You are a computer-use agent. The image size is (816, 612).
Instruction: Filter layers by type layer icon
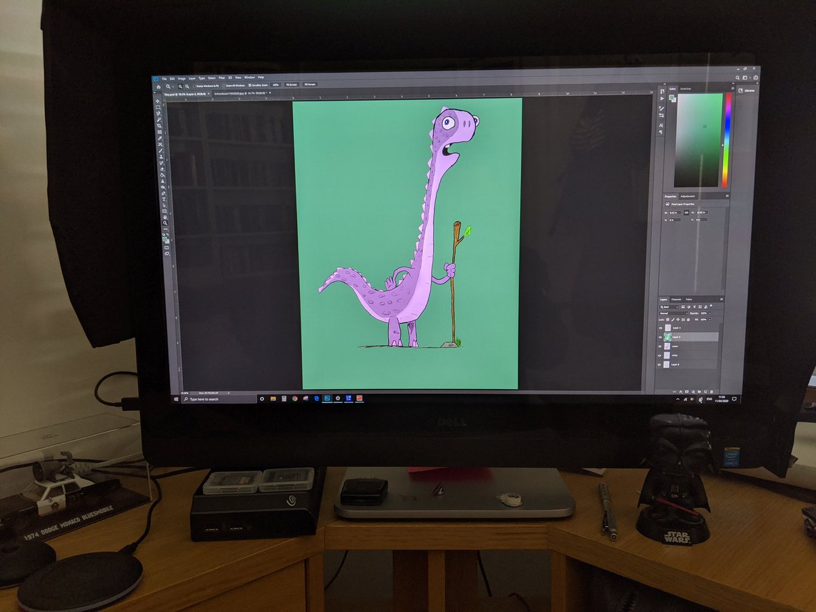(694, 307)
